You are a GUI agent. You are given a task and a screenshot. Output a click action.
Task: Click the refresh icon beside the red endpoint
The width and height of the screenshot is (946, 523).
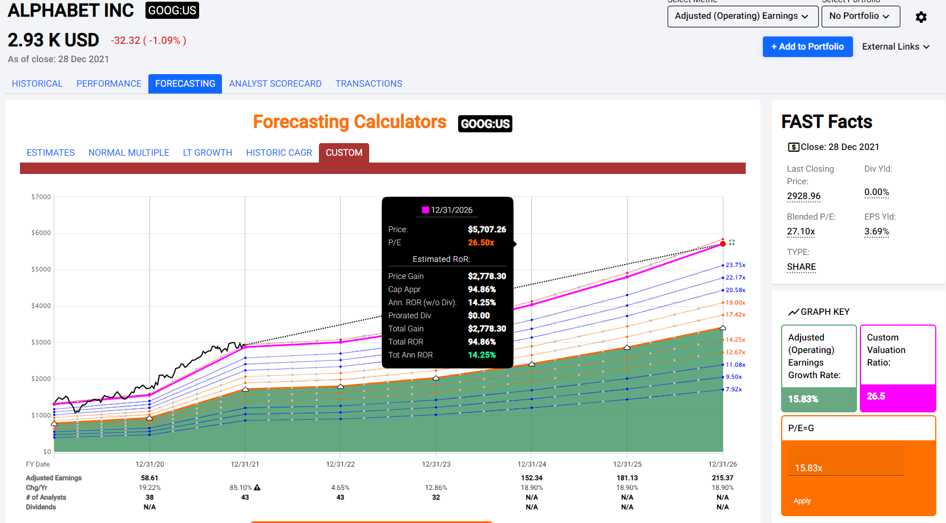pyautogui.click(x=731, y=242)
